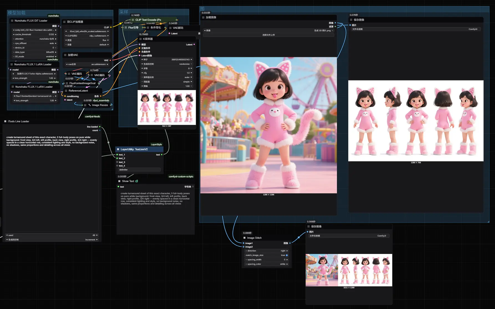
Task: Click the 模型加载 group title
Action: click(x=17, y=13)
